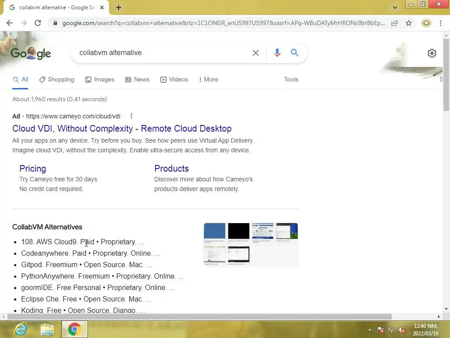Image resolution: width=450 pixels, height=338 pixels.
Task: Click the 'Codeanywhere. Paid' list entry
Action: coord(91,253)
